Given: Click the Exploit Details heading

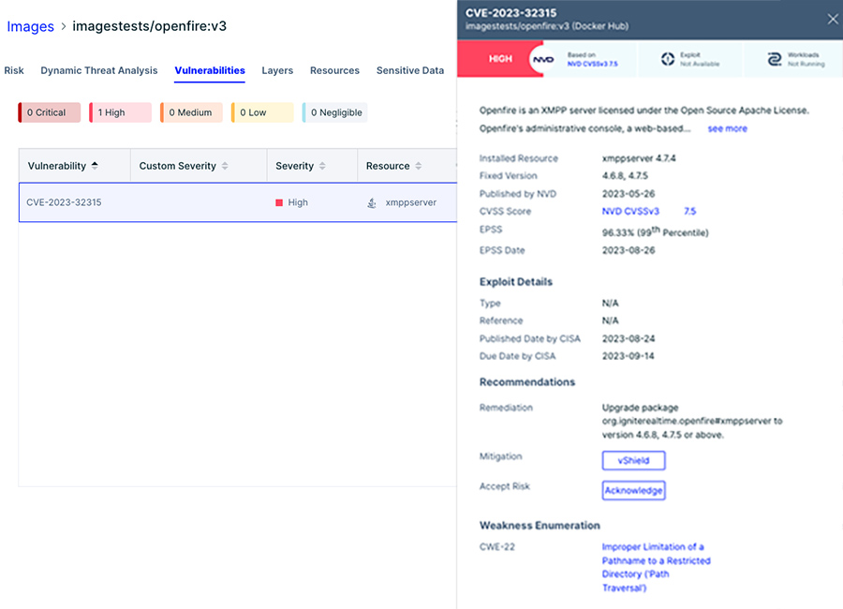Looking at the screenshot, I should [515, 282].
